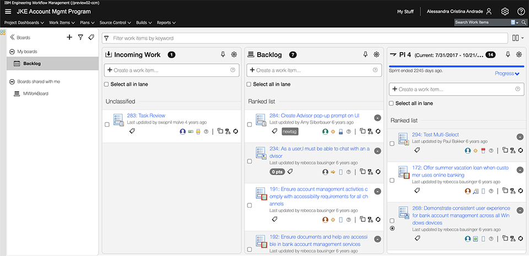Open Incoming Work lane settings gear

(x=234, y=54)
